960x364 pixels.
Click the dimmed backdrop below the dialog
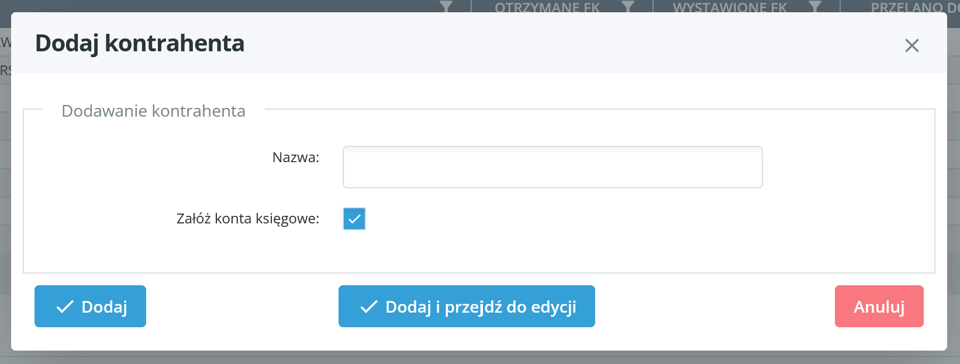coord(479,358)
